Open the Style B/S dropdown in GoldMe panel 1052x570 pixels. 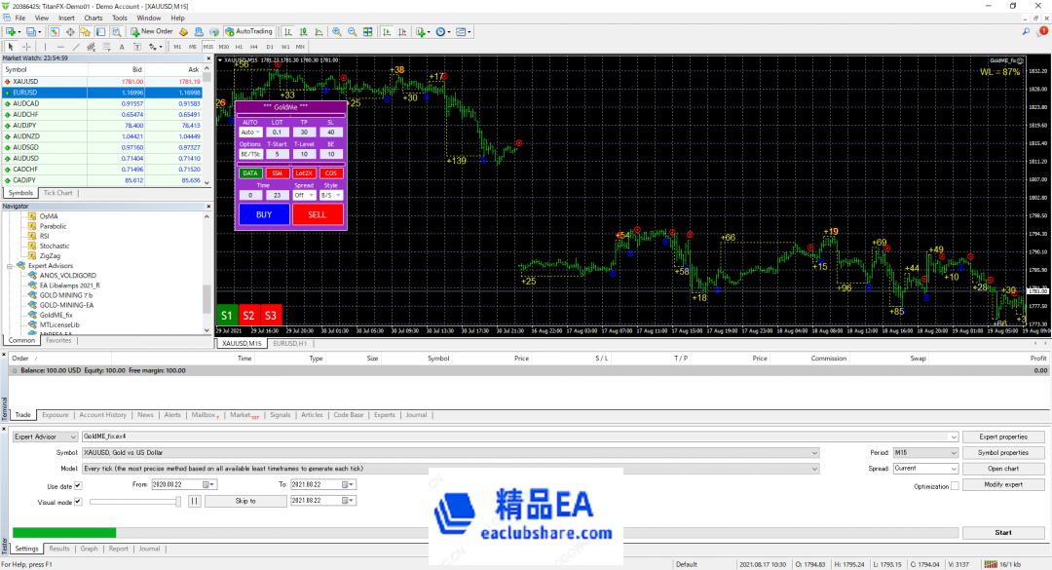331,196
